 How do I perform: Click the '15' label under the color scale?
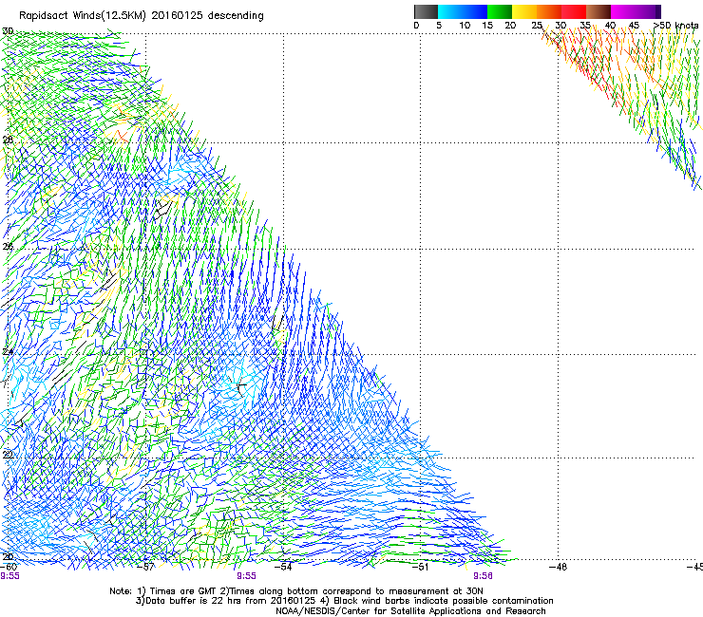487,25
